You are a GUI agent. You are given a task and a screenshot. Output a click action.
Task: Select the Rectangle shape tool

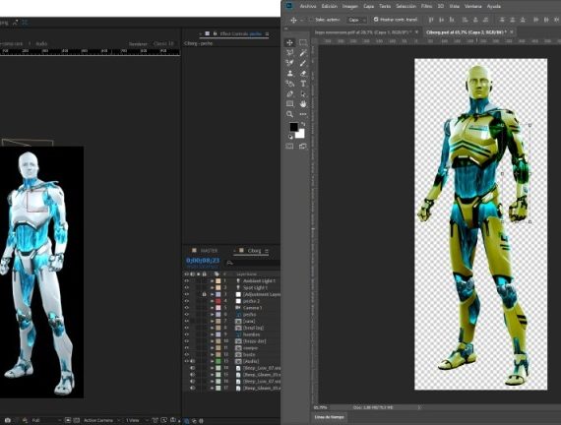coord(289,103)
